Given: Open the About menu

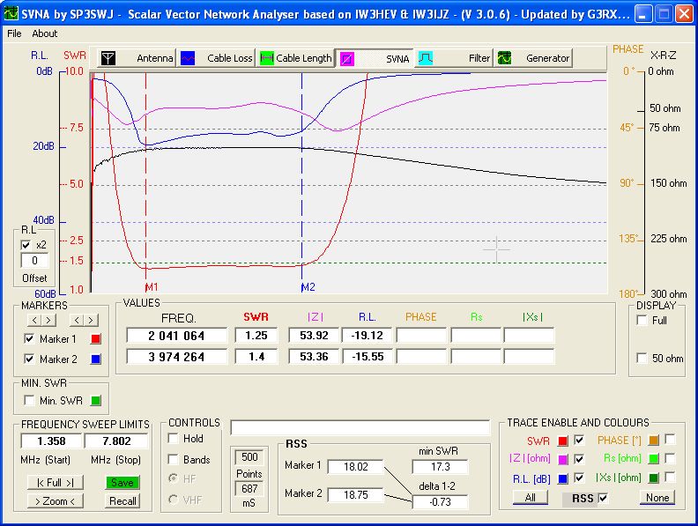Looking at the screenshot, I should [44, 33].
